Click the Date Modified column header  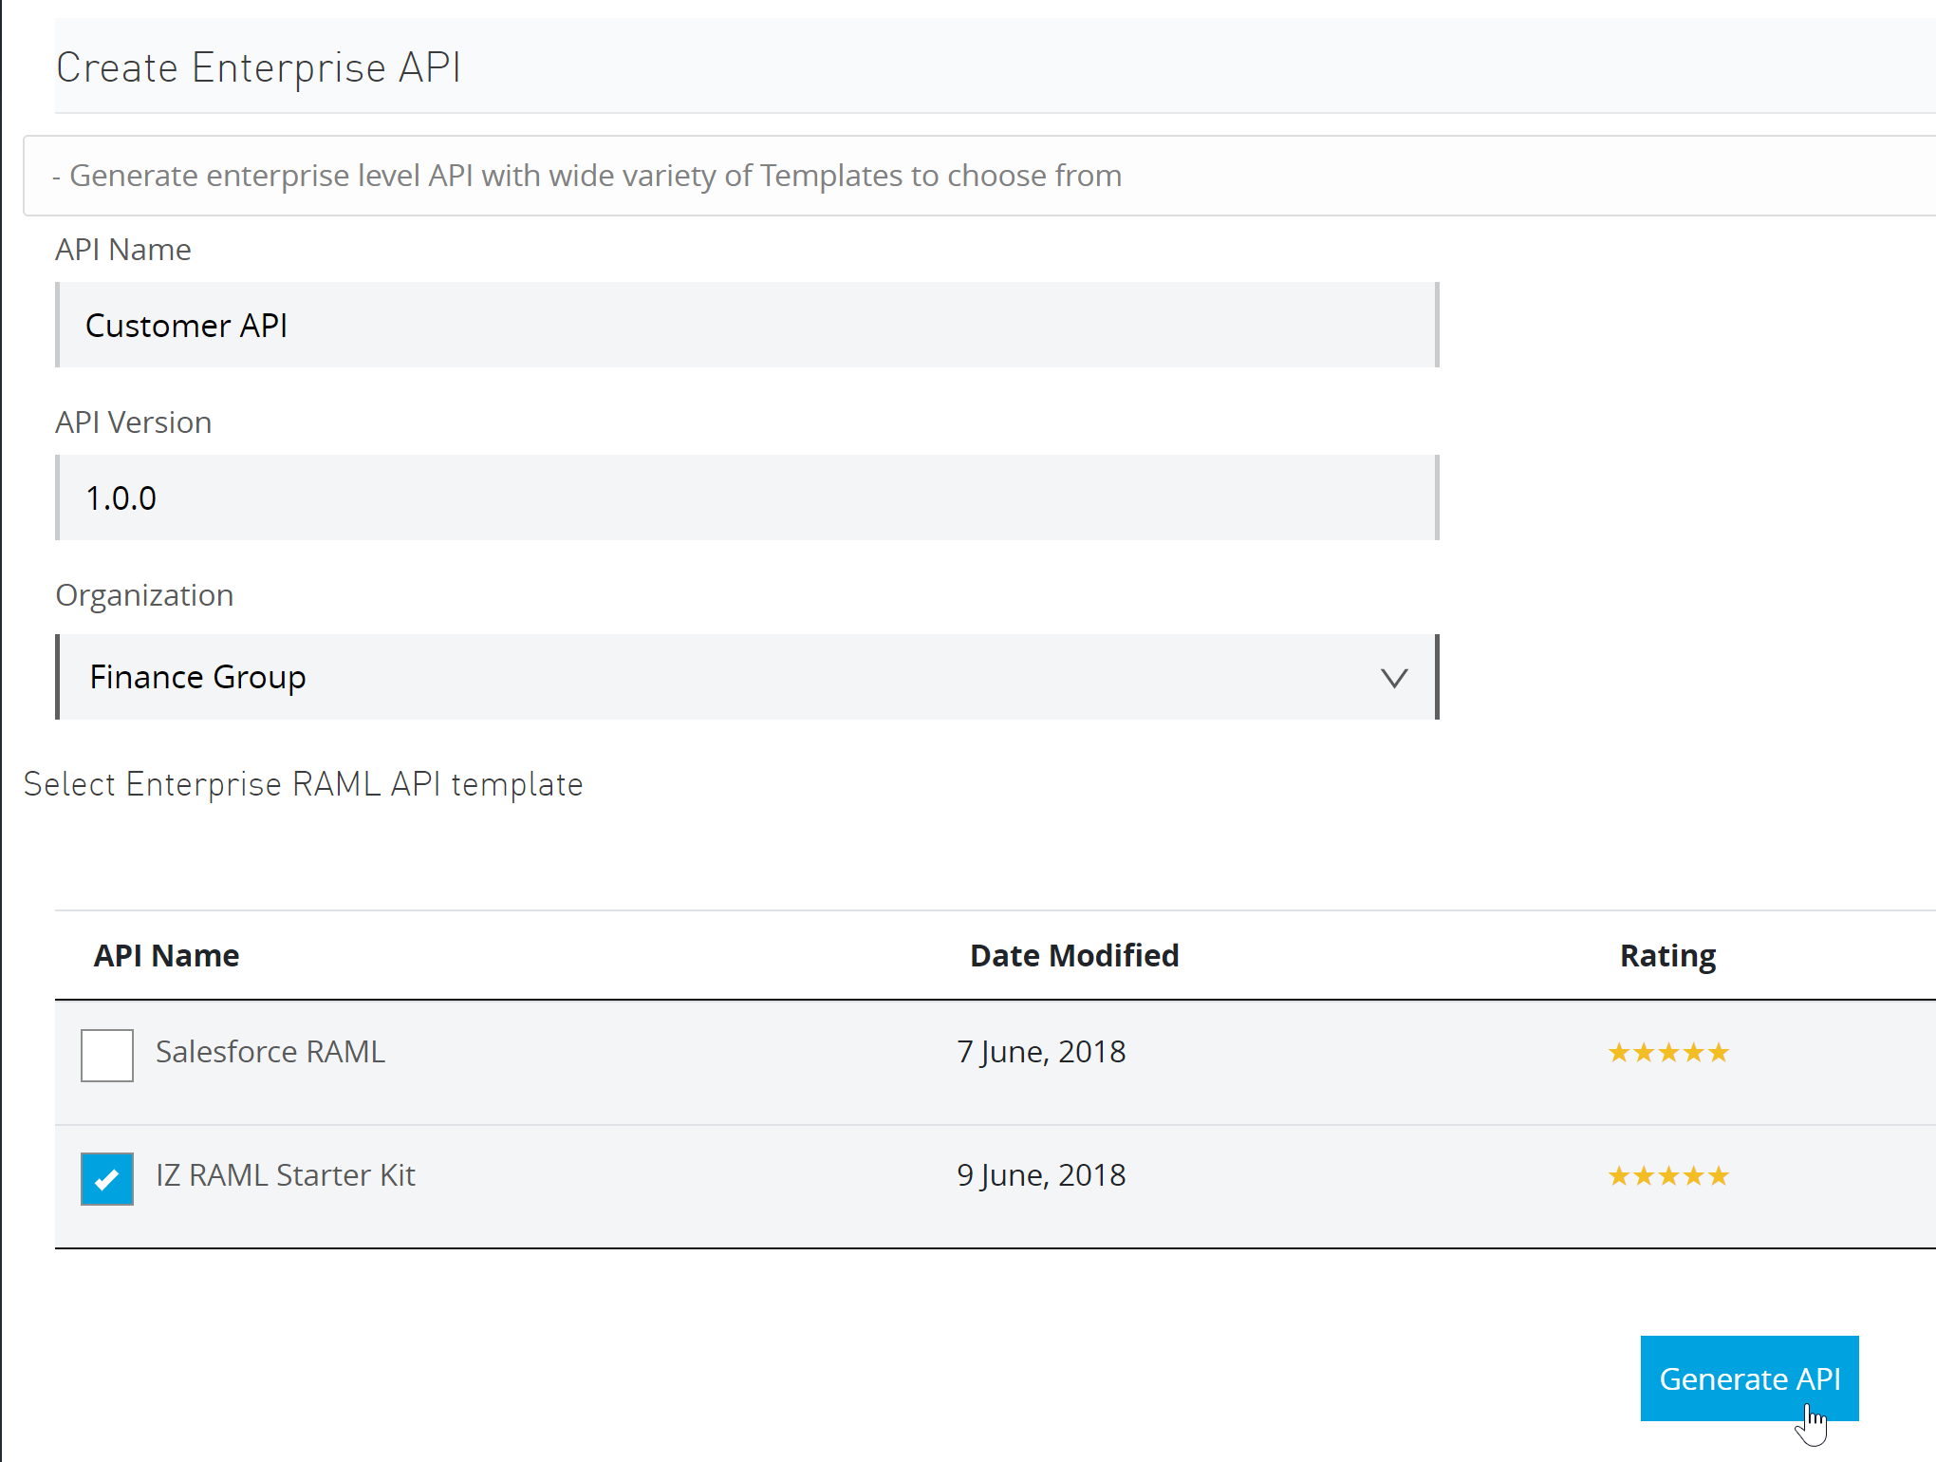pyautogui.click(x=1074, y=955)
